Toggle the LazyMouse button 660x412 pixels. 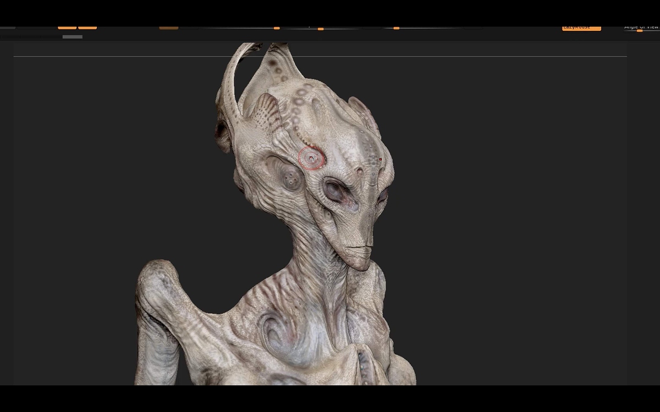[581, 27]
